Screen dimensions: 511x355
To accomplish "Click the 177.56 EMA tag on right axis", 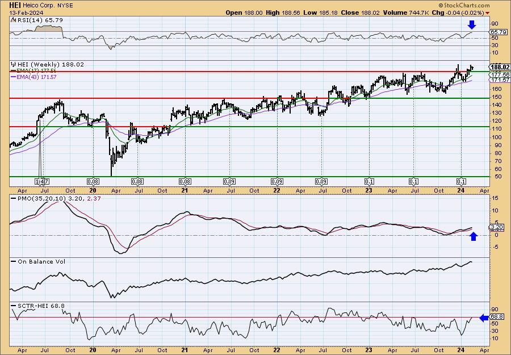I will coord(500,74).
